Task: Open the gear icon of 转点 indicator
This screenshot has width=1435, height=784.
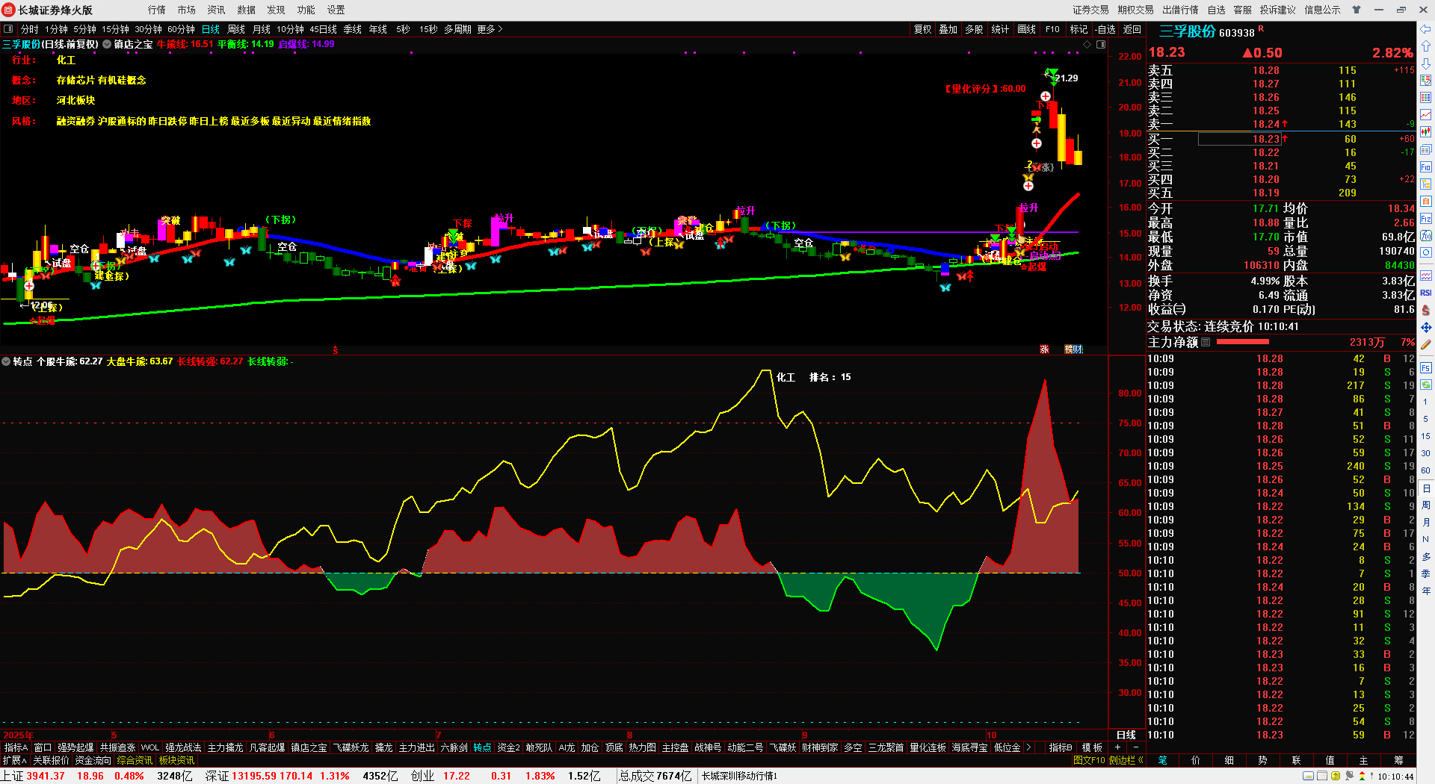Action: pyautogui.click(x=6, y=361)
